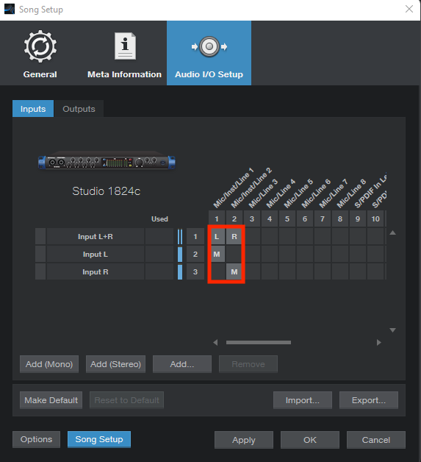Select the Audio I/O Setup speaker icon
This screenshot has height=462, width=421.
(209, 46)
